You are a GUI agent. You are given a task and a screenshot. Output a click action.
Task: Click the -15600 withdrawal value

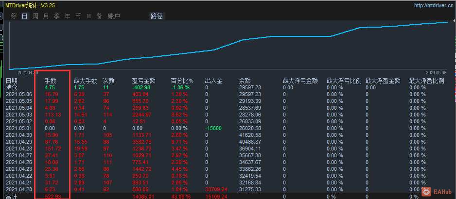(x=213, y=129)
